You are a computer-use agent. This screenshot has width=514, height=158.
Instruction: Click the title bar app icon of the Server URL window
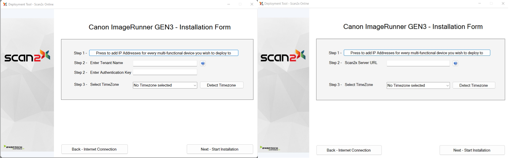coord(261,4)
